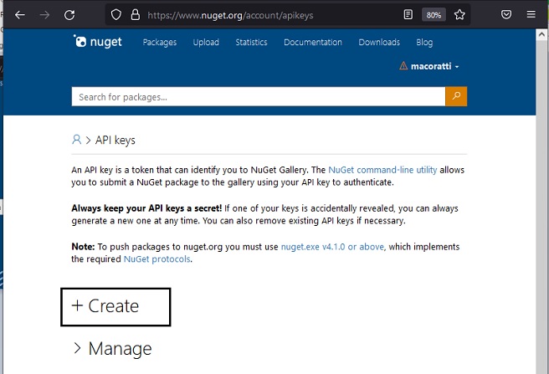Image resolution: width=549 pixels, height=374 pixels.
Task: Toggle reader view icon in address bar
Action: pos(408,15)
